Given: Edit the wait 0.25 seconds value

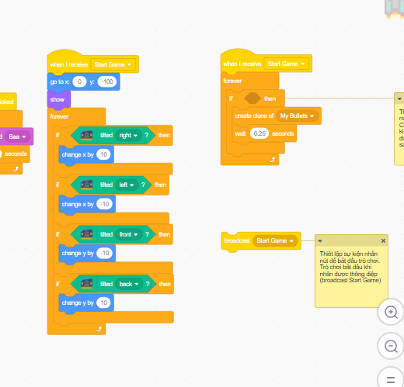Looking at the screenshot, I should (259, 133).
